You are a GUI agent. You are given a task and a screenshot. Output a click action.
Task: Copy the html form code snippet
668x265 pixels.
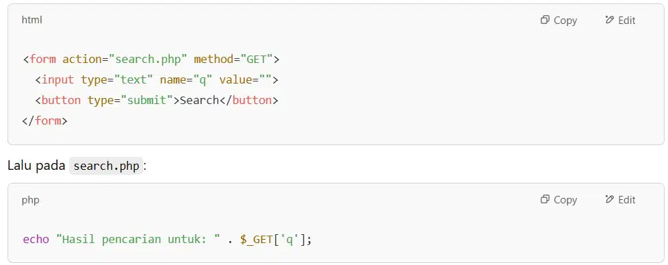(558, 20)
